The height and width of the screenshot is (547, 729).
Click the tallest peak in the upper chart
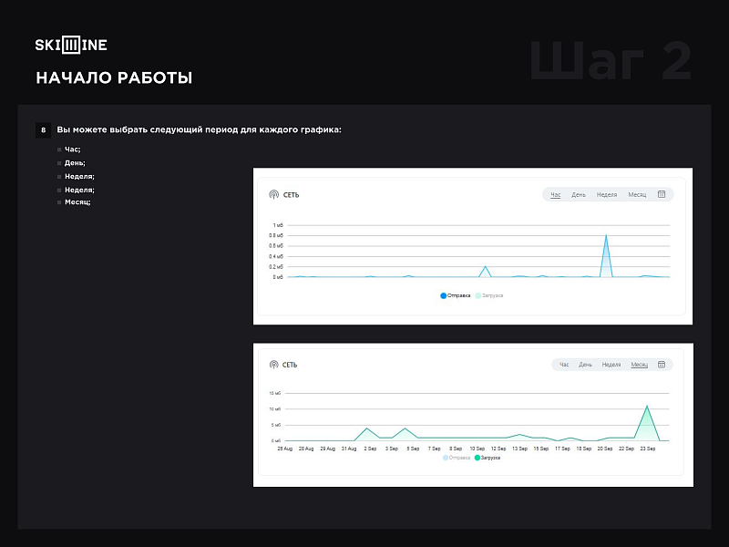[606, 236]
